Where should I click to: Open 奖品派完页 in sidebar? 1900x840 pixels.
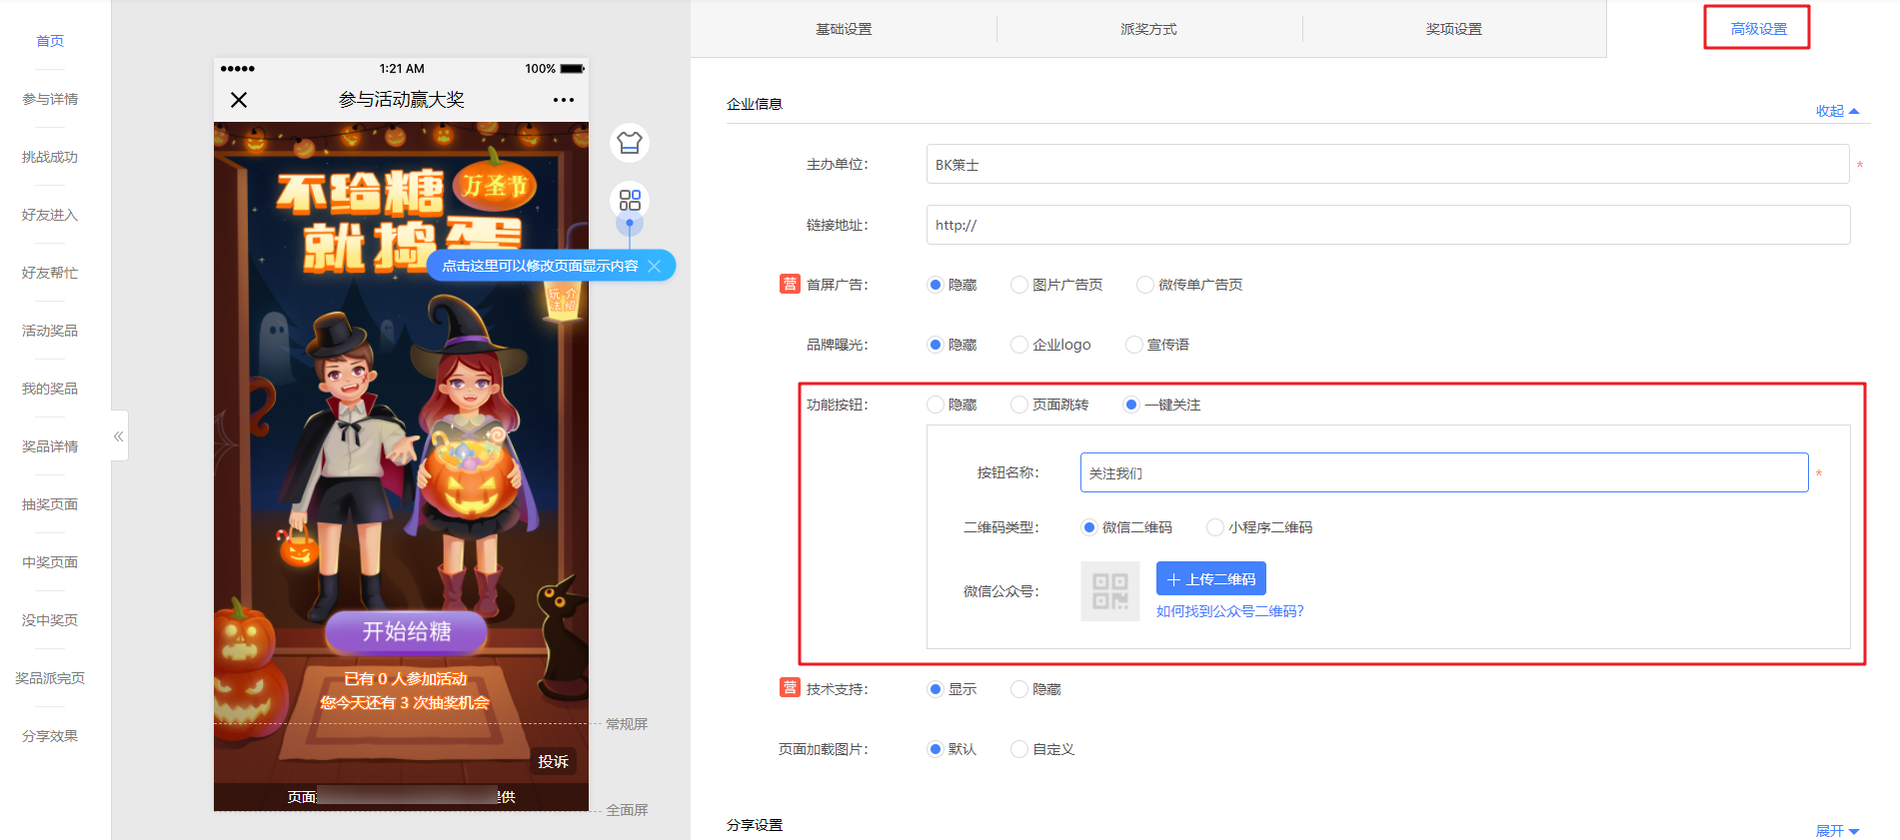50,678
